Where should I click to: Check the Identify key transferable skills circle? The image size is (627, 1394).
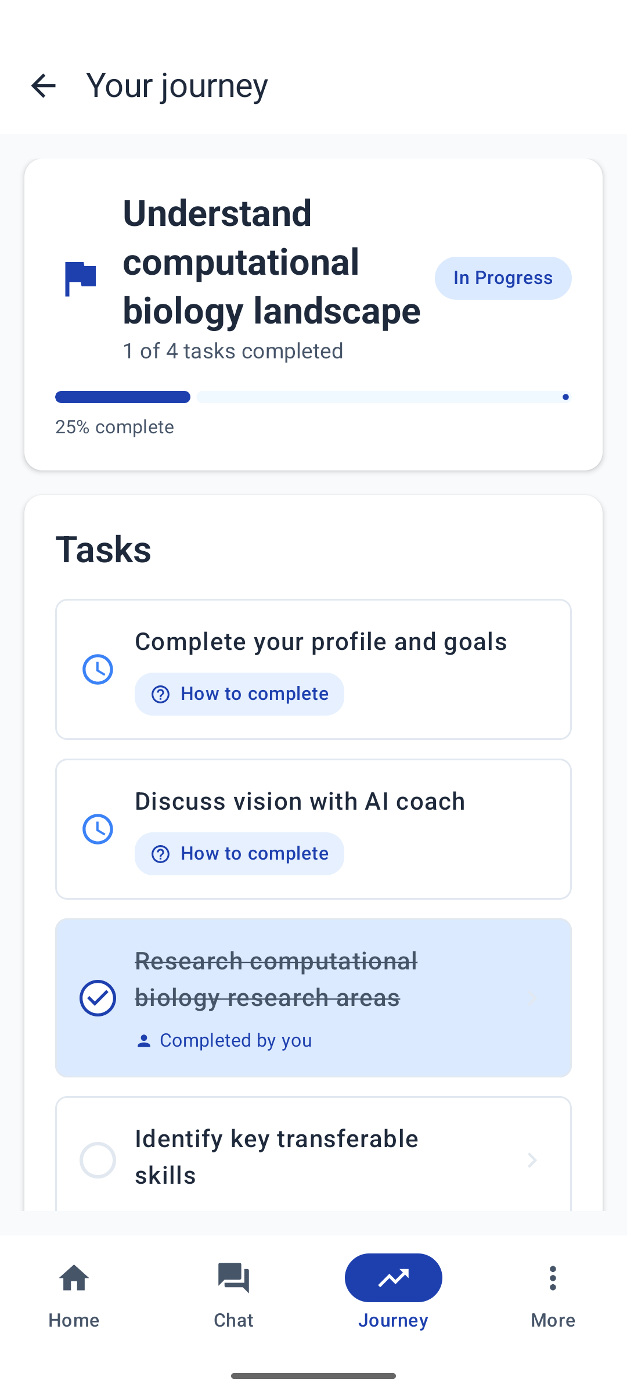pyautogui.click(x=98, y=1160)
